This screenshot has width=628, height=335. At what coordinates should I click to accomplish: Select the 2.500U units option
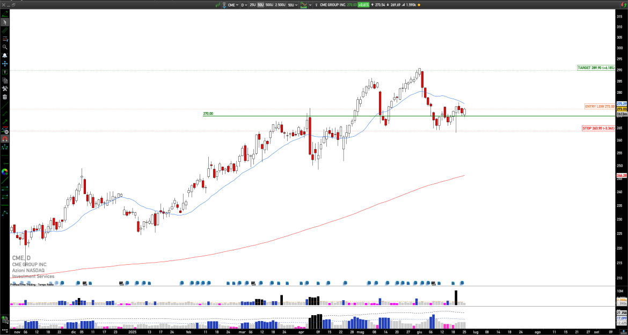coord(280,5)
